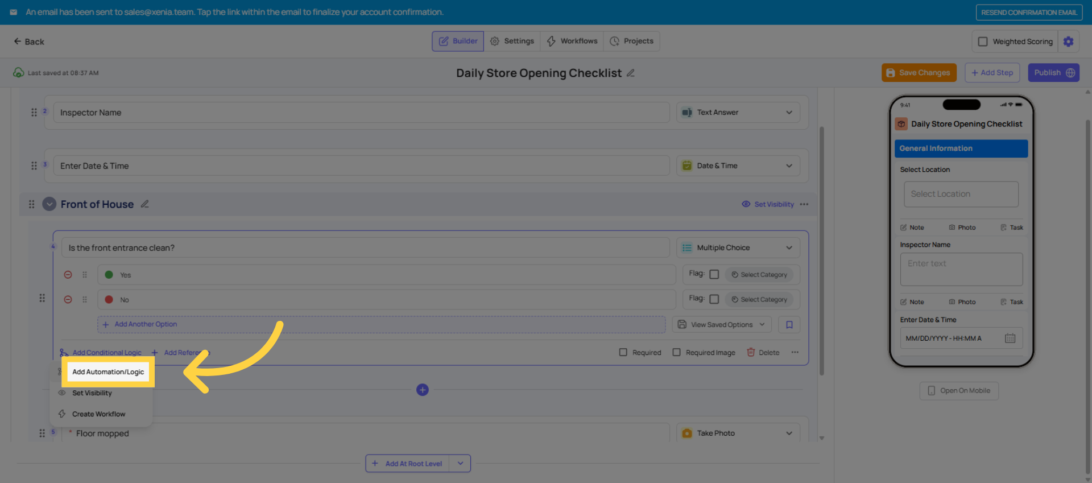Click Delete on front entrance step
The height and width of the screenshot is (483, 1092).
[x=763, y=352]
